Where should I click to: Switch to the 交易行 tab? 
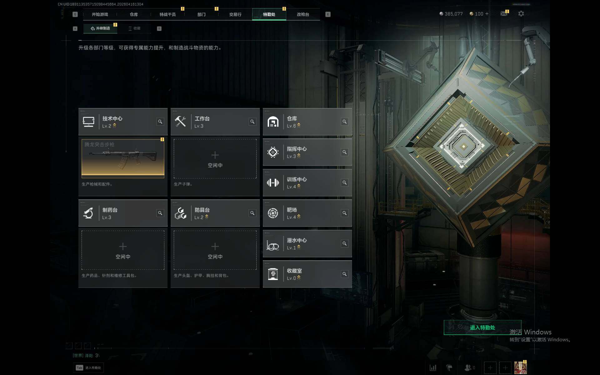[235, 14]
